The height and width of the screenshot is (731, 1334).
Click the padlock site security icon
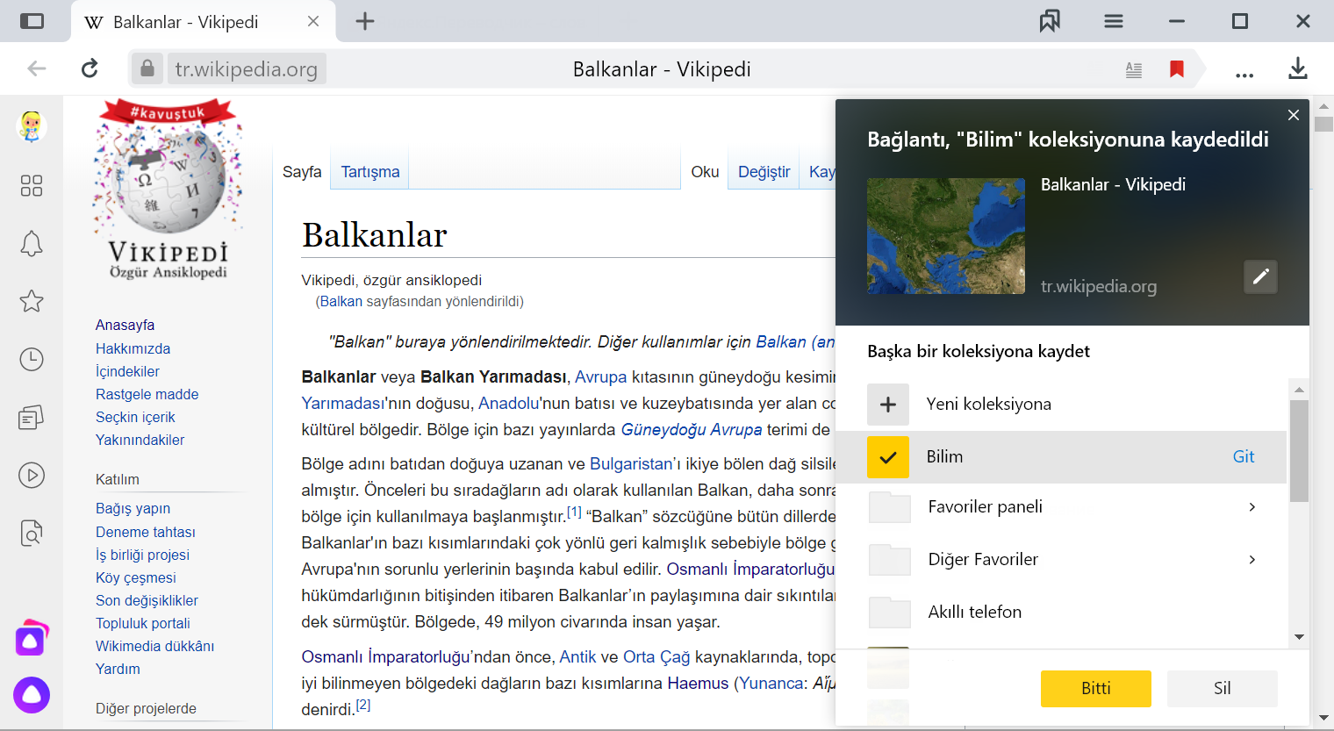click(147, 68)
